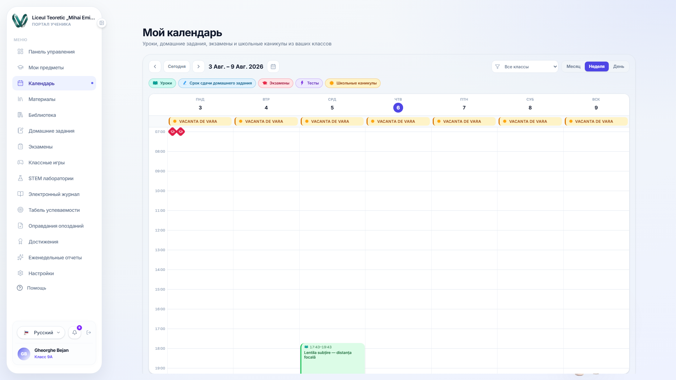Click date range 3 Авг. – 9 Авг. 2026
This screenshot has height=380, width=676.
pos(236,66)
